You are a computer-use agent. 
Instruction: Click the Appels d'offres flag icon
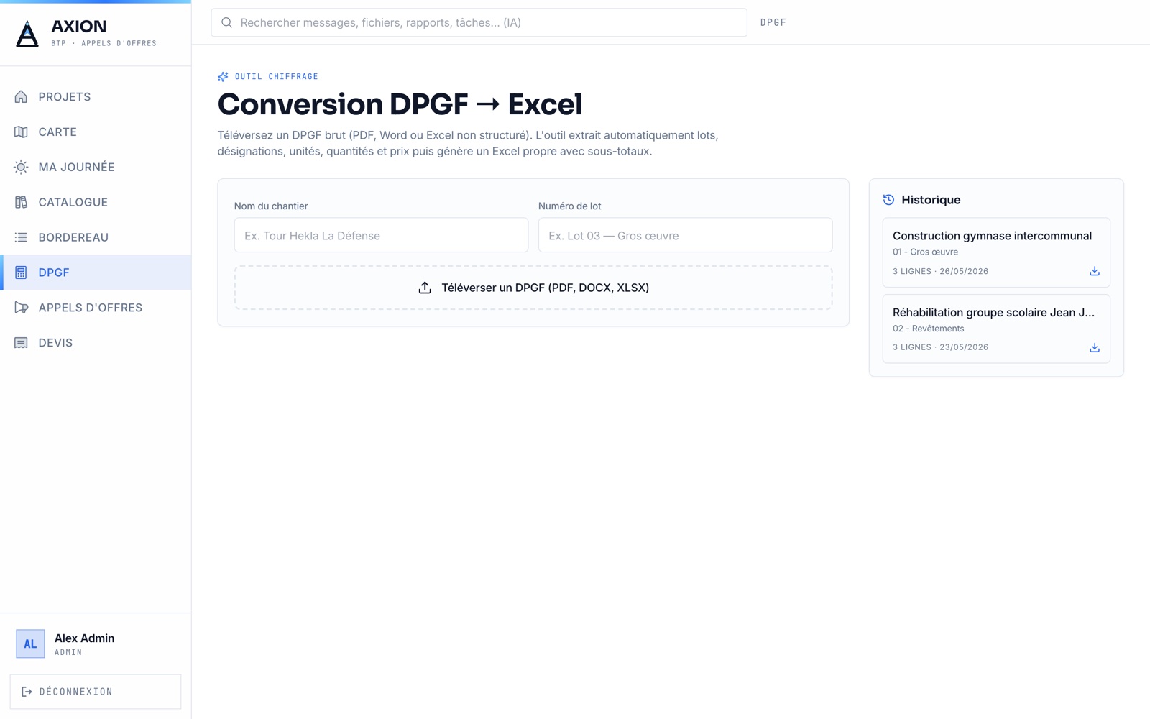pos(21,308)
